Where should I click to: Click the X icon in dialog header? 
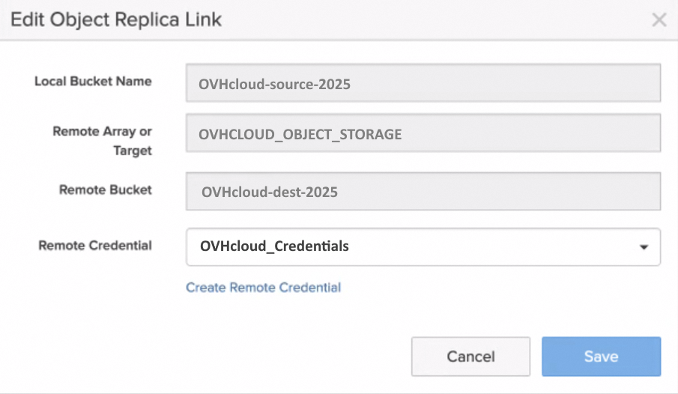pos(659,19)
